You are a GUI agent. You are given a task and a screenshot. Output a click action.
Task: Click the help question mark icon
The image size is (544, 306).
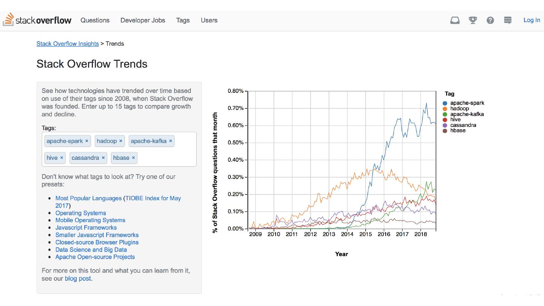[x=490, y=20]
